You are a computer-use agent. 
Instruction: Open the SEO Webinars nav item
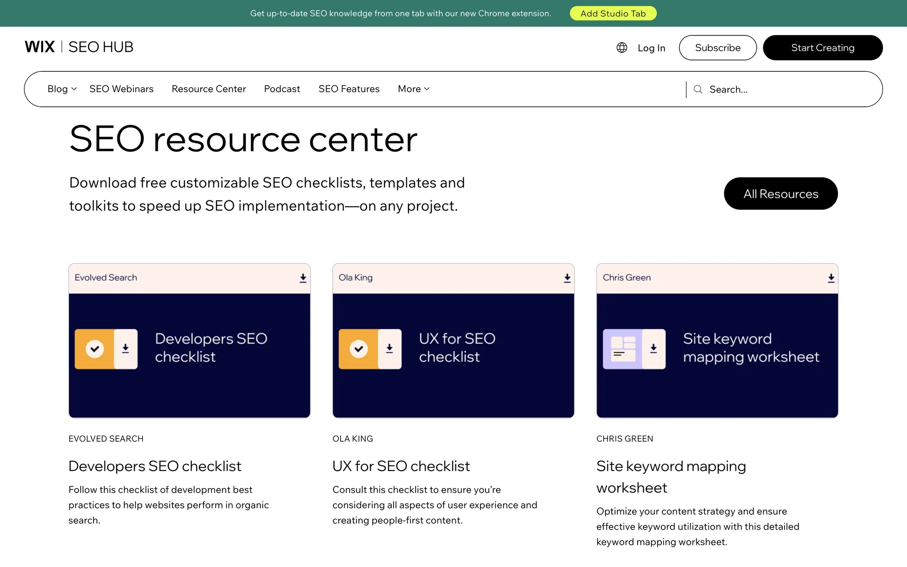(x=121, y=89)
